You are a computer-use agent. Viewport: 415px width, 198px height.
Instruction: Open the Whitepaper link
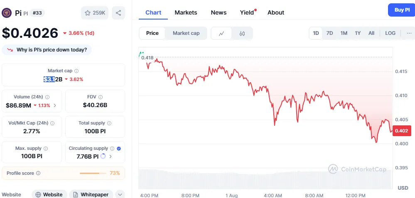point(91,194)
